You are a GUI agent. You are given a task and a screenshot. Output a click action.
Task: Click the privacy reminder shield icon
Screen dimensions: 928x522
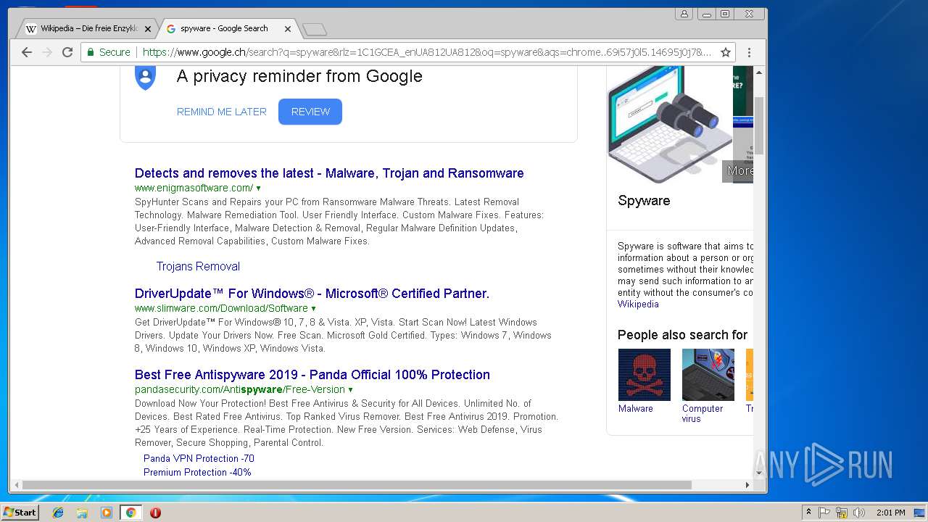pos(146,77)
